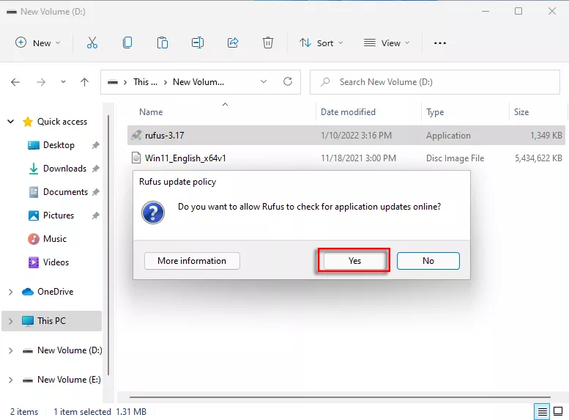Select the Win11_English_x64v1 disc image file
This screenshot has height=420, width=569.
190,158
